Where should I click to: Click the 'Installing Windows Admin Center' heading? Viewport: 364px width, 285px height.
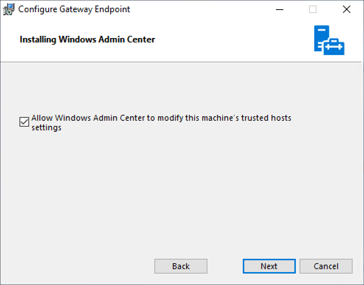coord(87,40)
